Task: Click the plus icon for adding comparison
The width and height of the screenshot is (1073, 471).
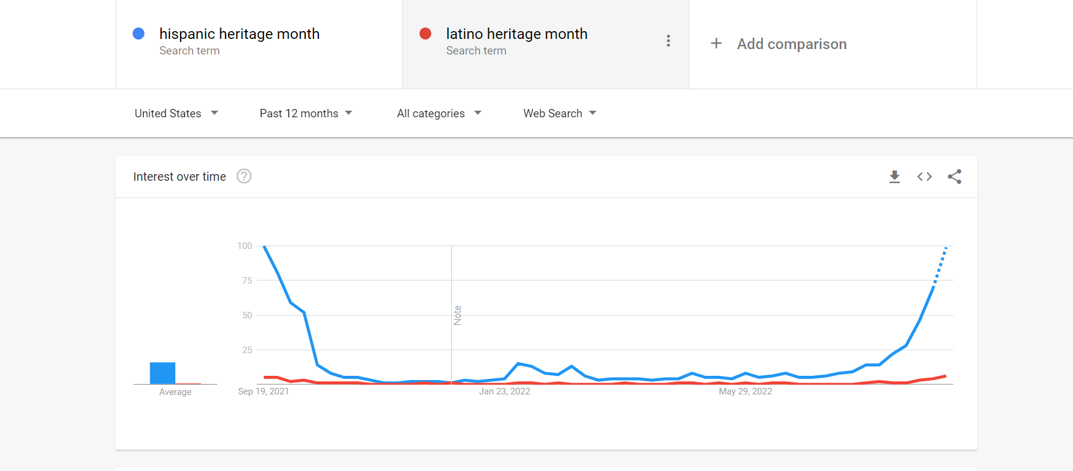Action: (x=716, y=44)
